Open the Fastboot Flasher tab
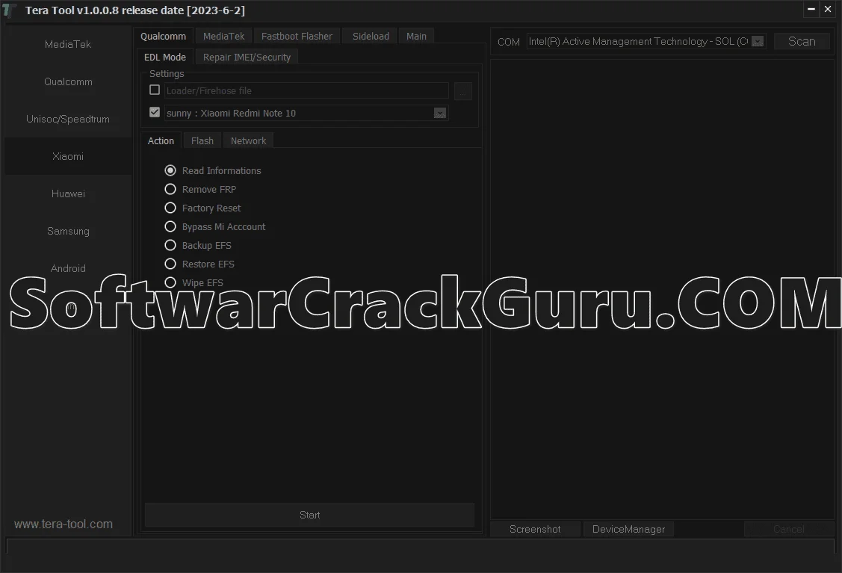842x573 pixels. point(297,36)
